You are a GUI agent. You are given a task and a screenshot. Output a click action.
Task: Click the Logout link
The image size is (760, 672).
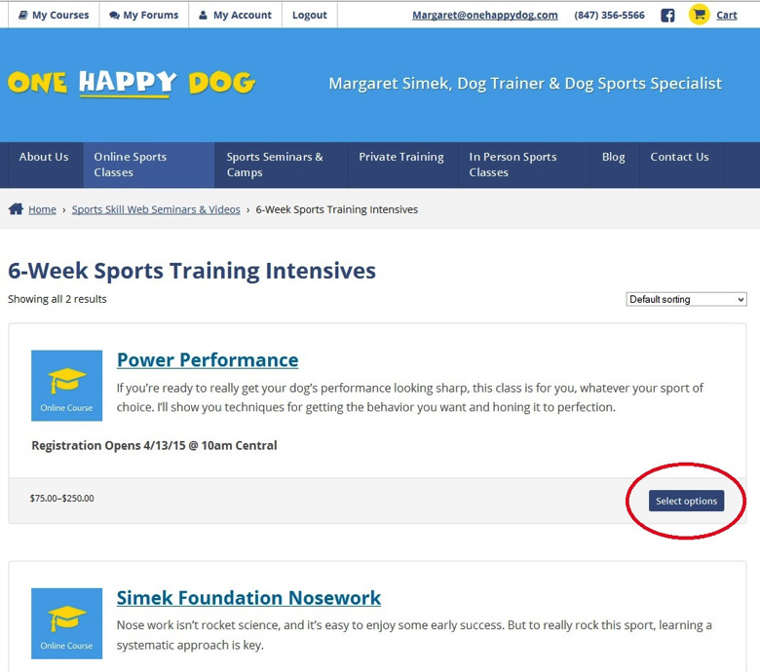(310, 16)
